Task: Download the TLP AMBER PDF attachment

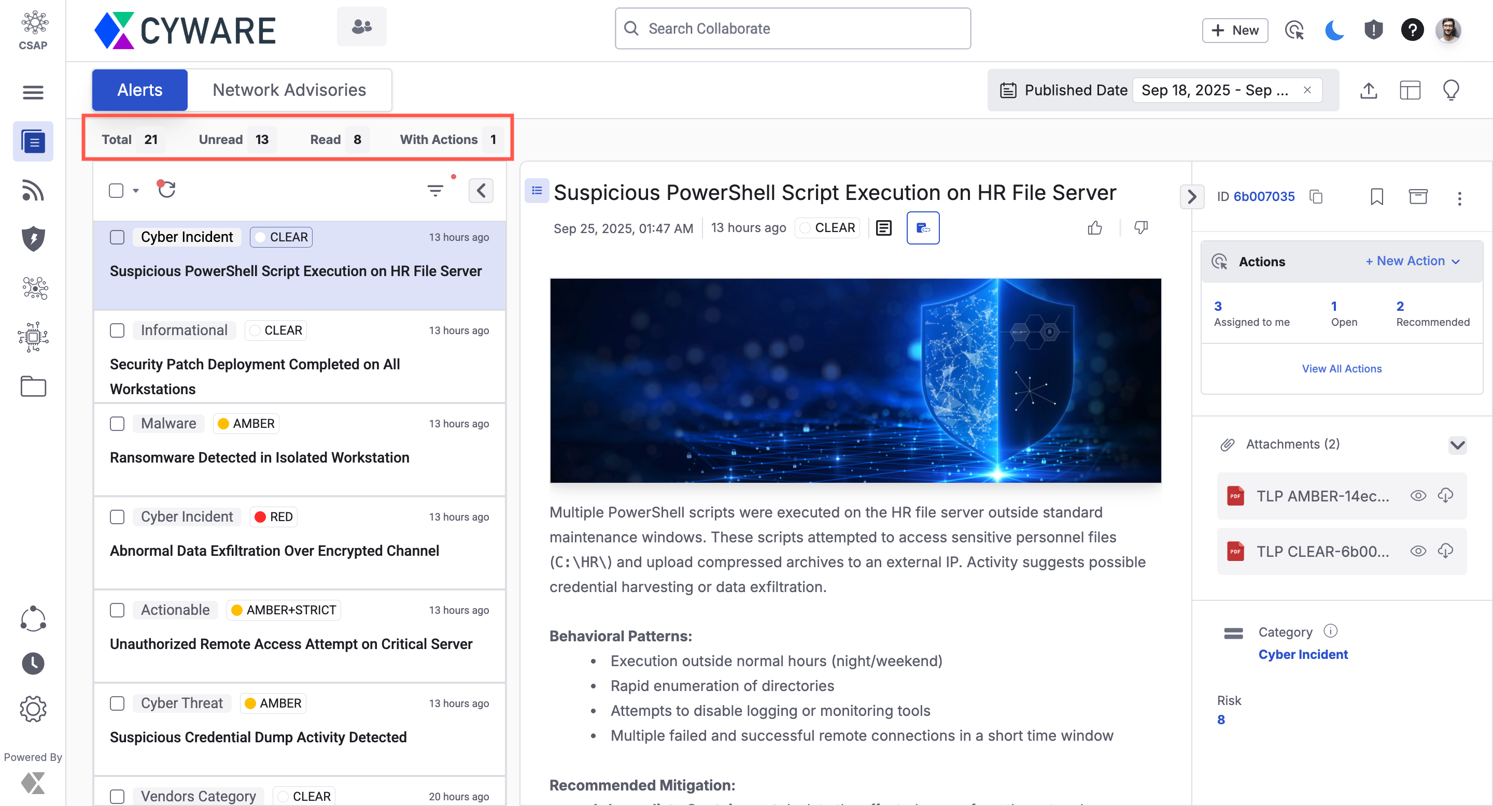Action: tap(1445, 496)
